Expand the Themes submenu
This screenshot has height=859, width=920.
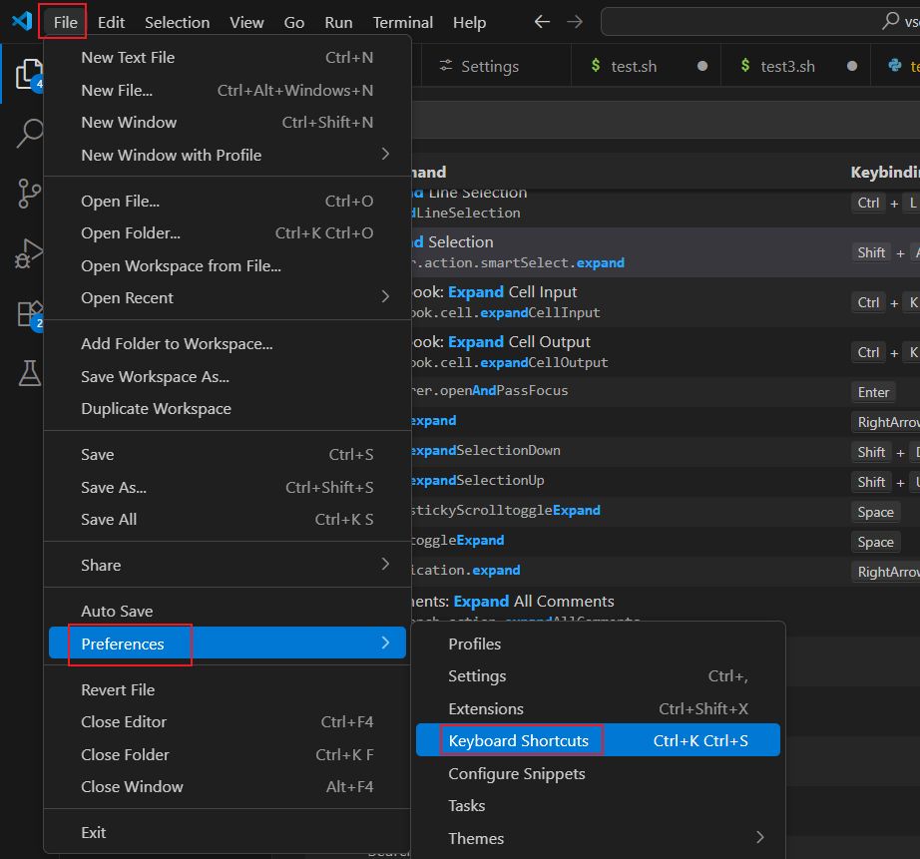[598, 838]
